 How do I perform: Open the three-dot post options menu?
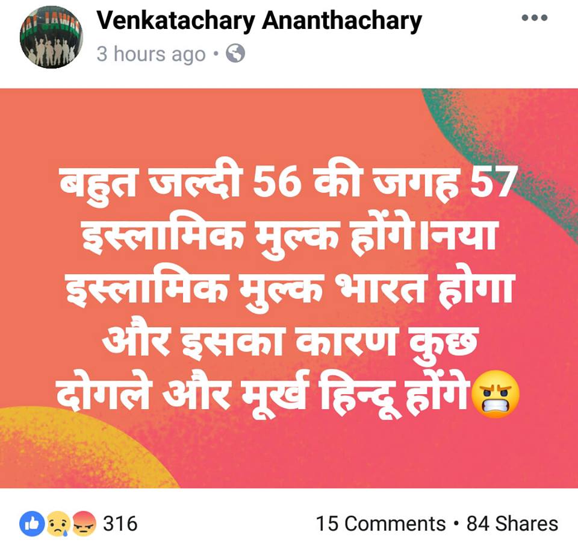(x=535, y=17)
